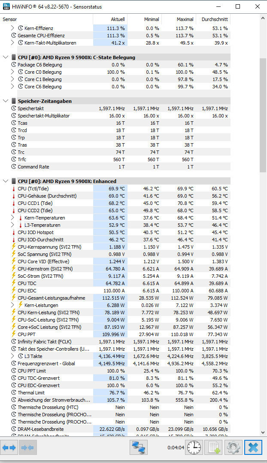Viewport: 267px width, 463px height.
Task: Select the Frequenzgrenzwert - Global row label
Action: pos(46,364)
